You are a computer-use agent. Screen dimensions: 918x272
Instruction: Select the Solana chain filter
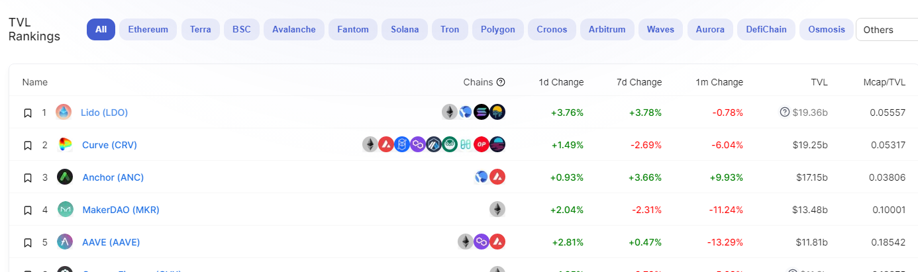tap(405, 29)
